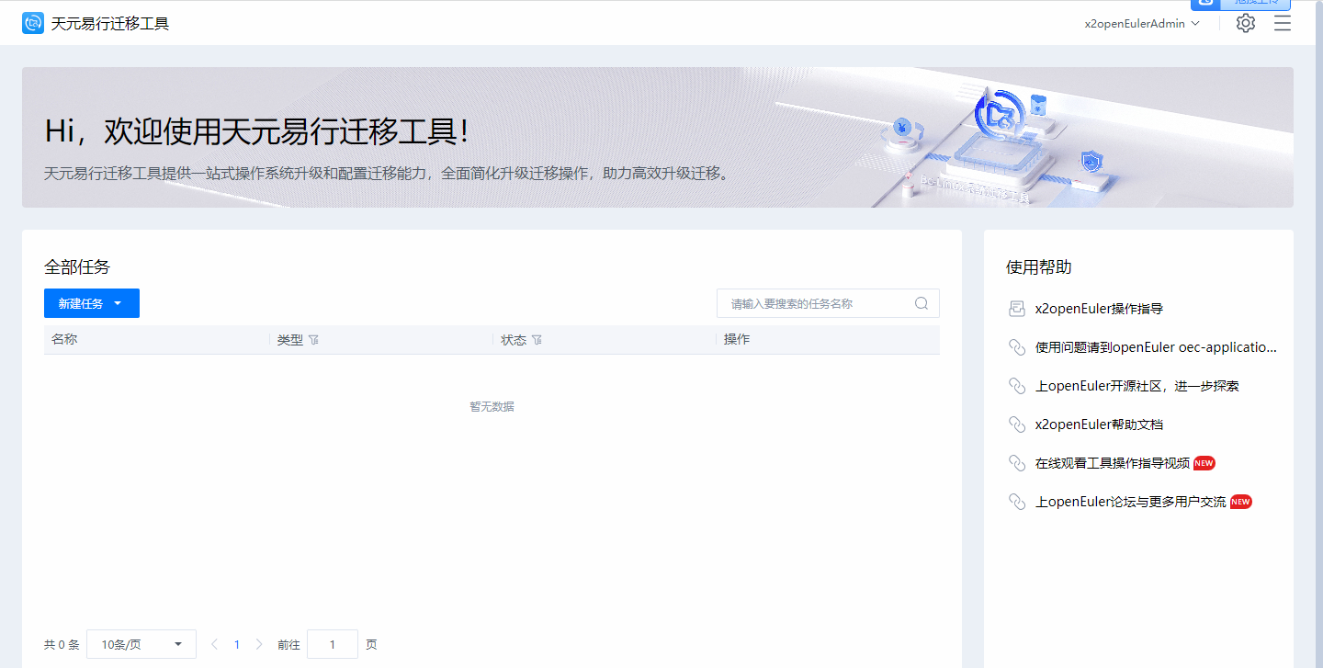Screen dimensions: 1323x668
Task: Open 上openEuler论坛与更多用户交流 link
Action: (x=1131, y=502)
